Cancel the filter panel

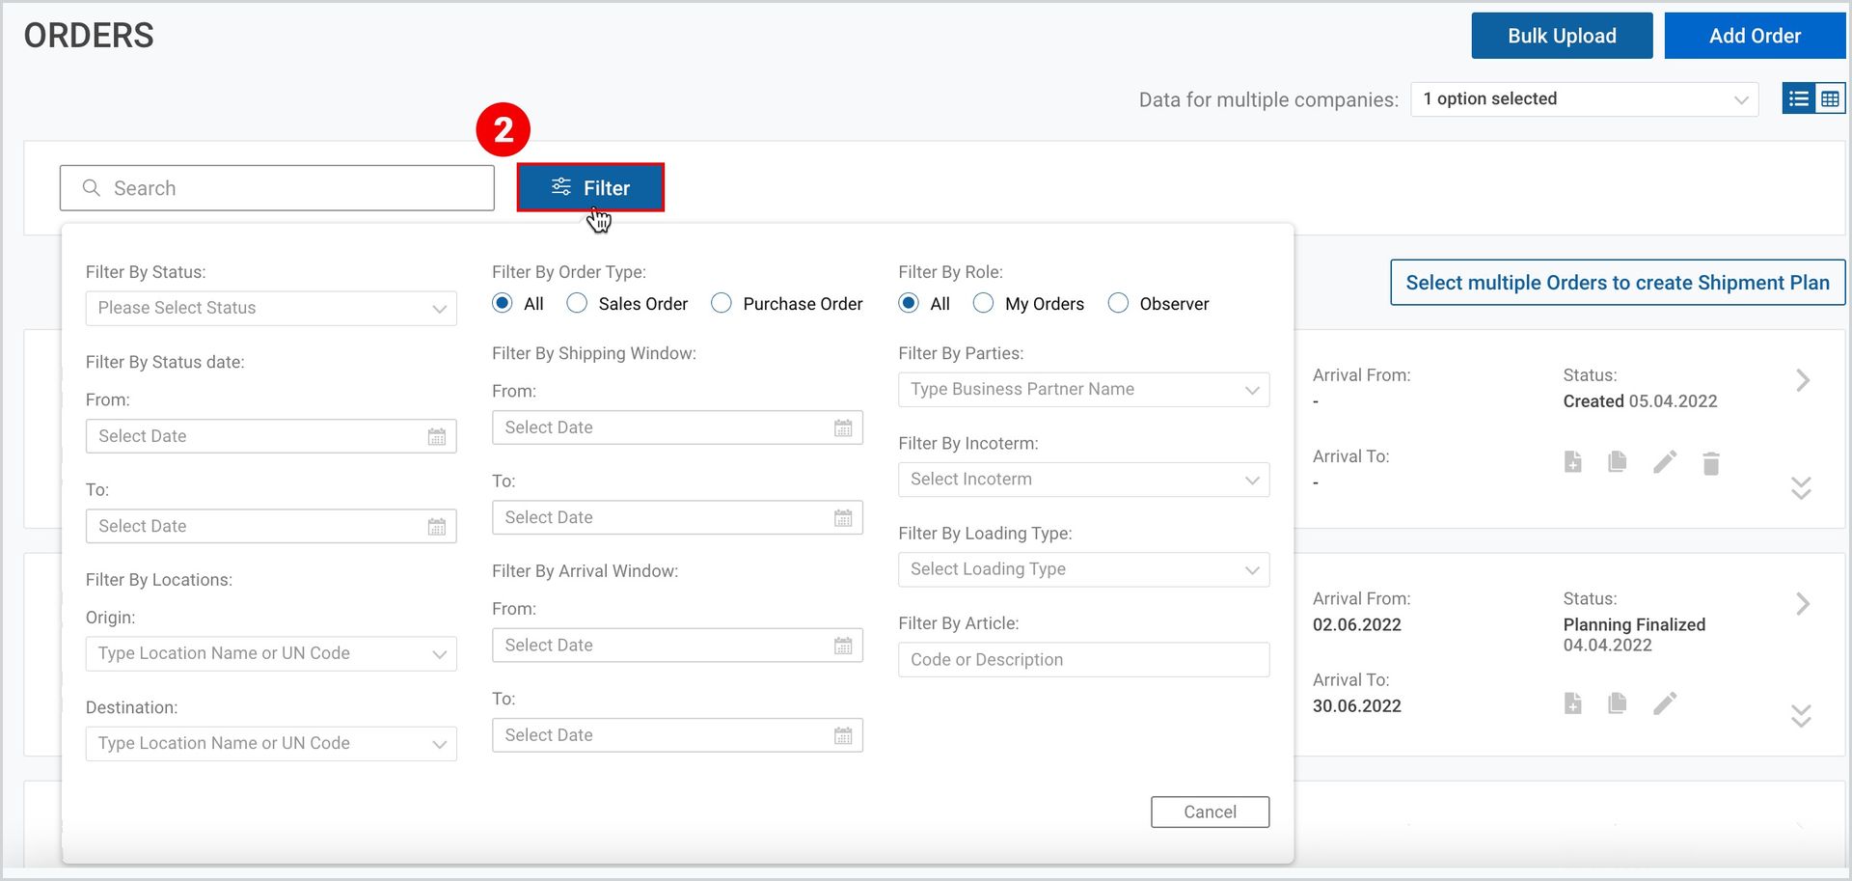1210,812
